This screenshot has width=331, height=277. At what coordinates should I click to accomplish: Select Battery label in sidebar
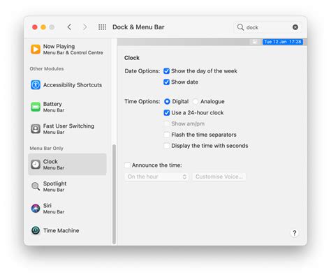click(52, 104)
